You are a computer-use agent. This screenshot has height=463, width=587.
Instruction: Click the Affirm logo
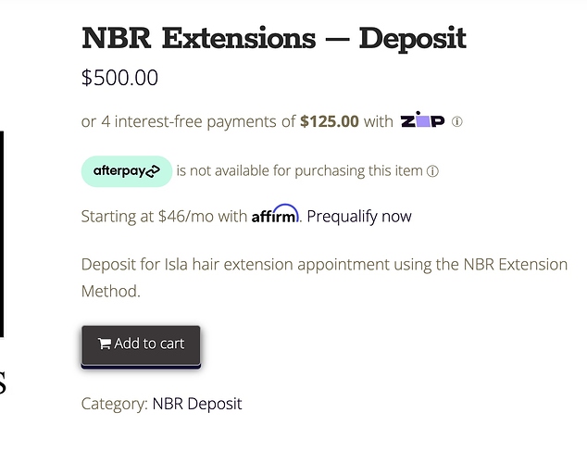pyautogui.click(x=275, y=215)
